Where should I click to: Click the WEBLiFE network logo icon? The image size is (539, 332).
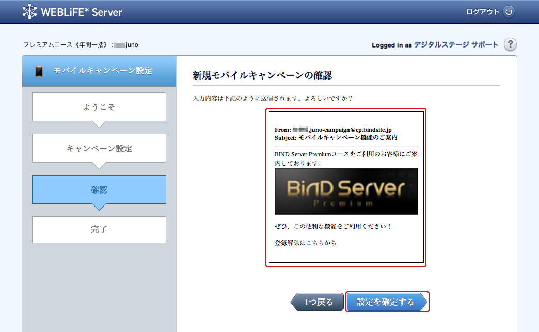click(29, 11)
